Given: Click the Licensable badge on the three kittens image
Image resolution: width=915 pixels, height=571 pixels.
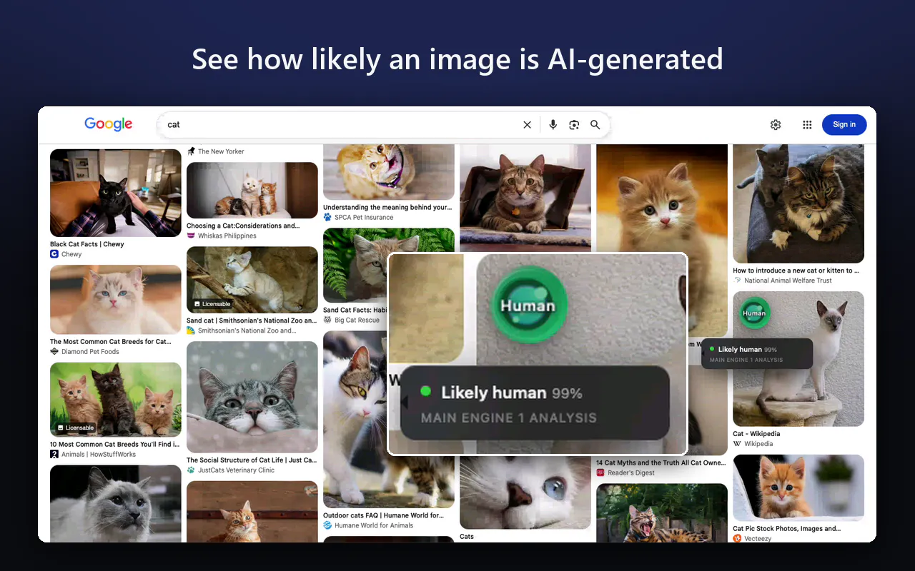Looking at the screenshot, I should pyautogui.click(x=76, y=428).
